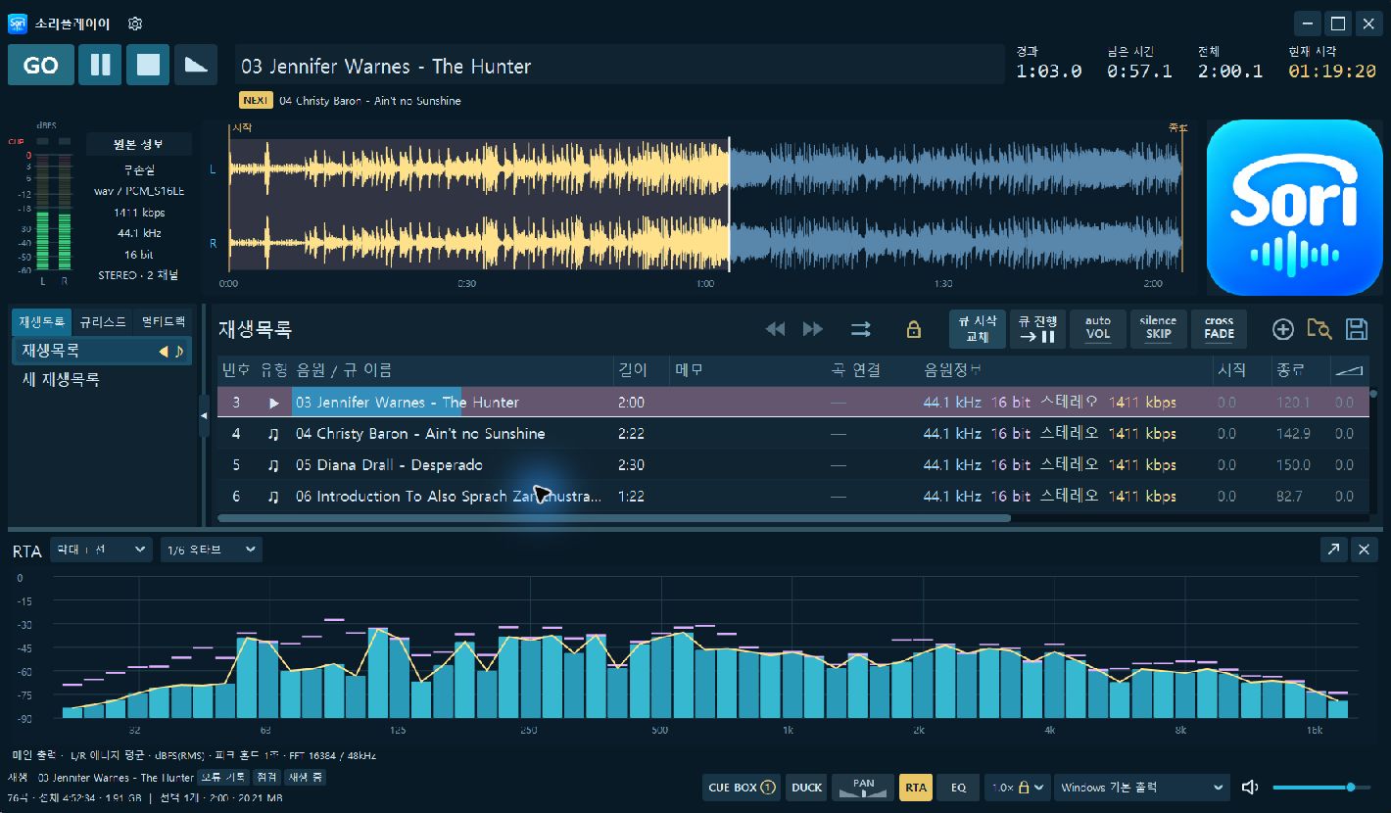Select the 05 Diana Krall - Desperado row
1391x813 pixels.
tap(793, 465)
